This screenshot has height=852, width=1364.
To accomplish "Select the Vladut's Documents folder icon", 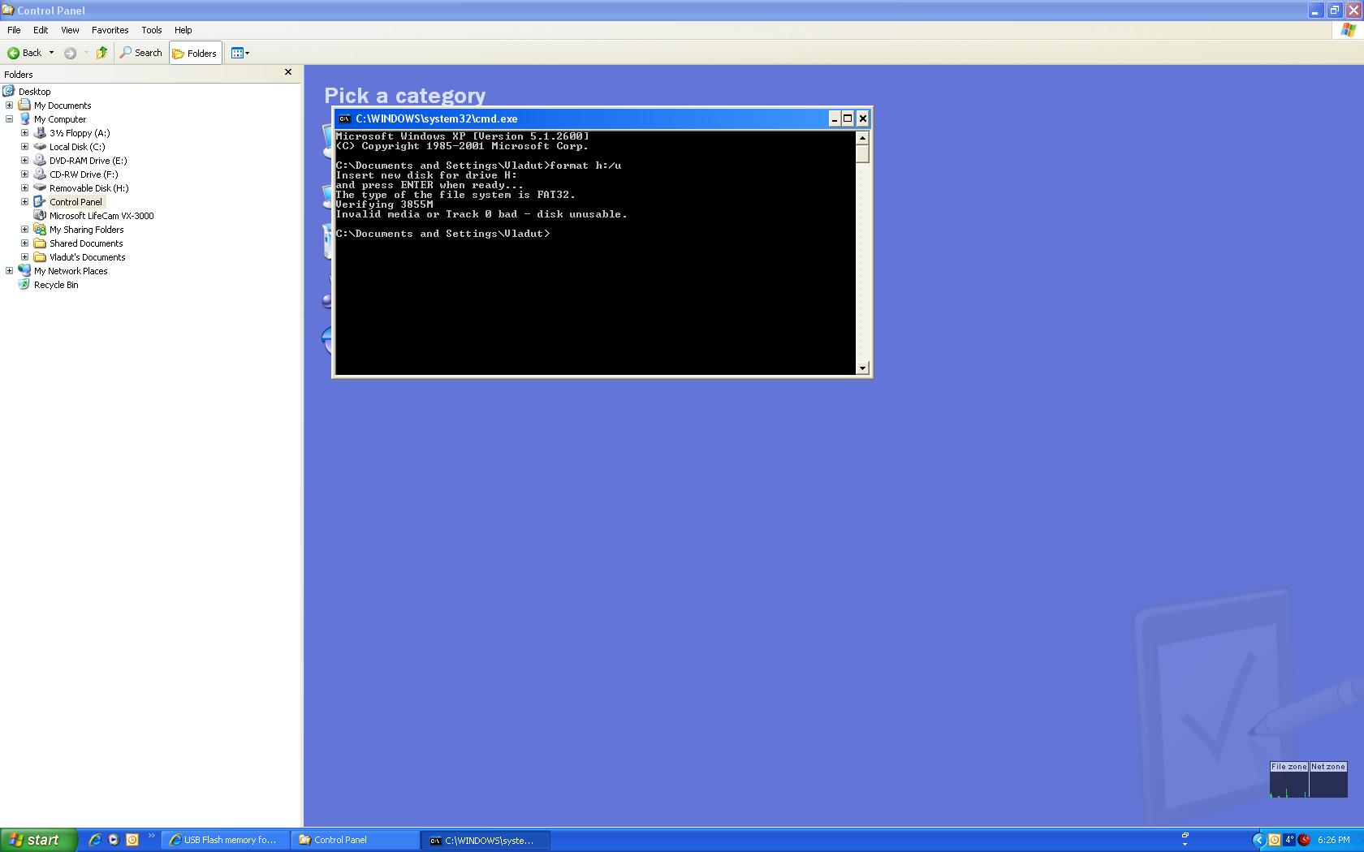I will pos(40,256).
